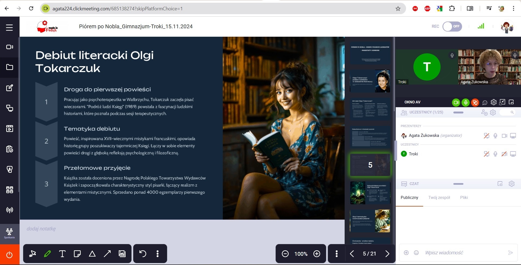The height and width of the screenshot is (265, 521).
Task: Toggle Agata Żukowska's drawing permission icon
Action: (x=486, y=135)
